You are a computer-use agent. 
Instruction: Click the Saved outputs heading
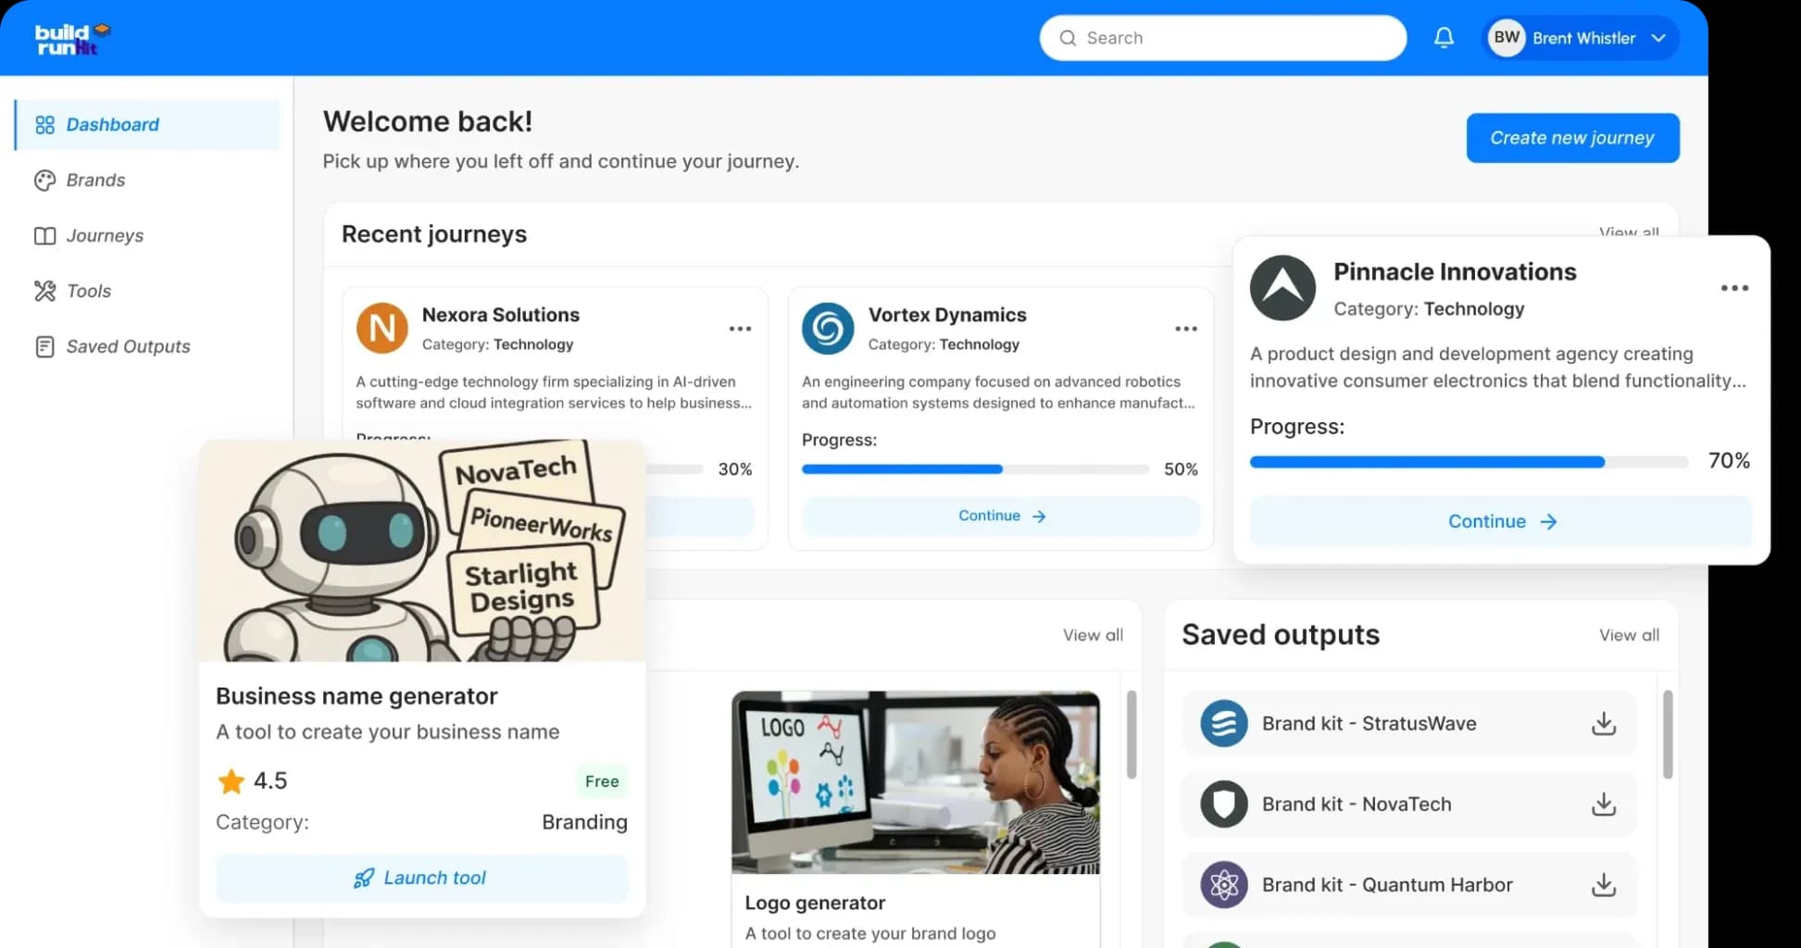point(1281,634)
